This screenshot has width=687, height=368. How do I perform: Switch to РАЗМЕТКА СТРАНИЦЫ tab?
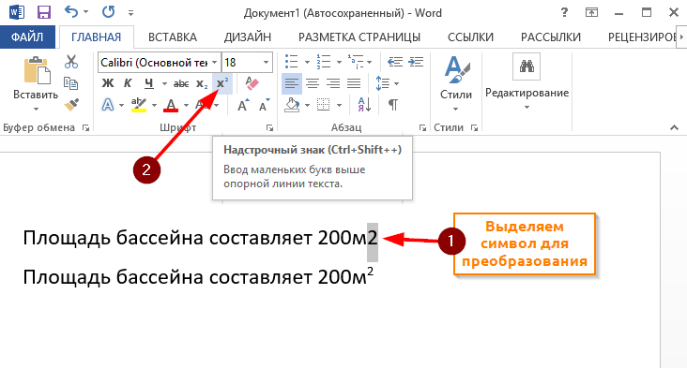pyautogui.click(x=359, y=37)
